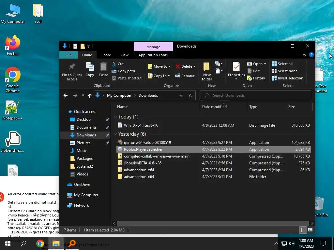Switch to the Share ribbon tab
Image resolution: width=334 pixels, height=250 pixels.
click(106, 55)
